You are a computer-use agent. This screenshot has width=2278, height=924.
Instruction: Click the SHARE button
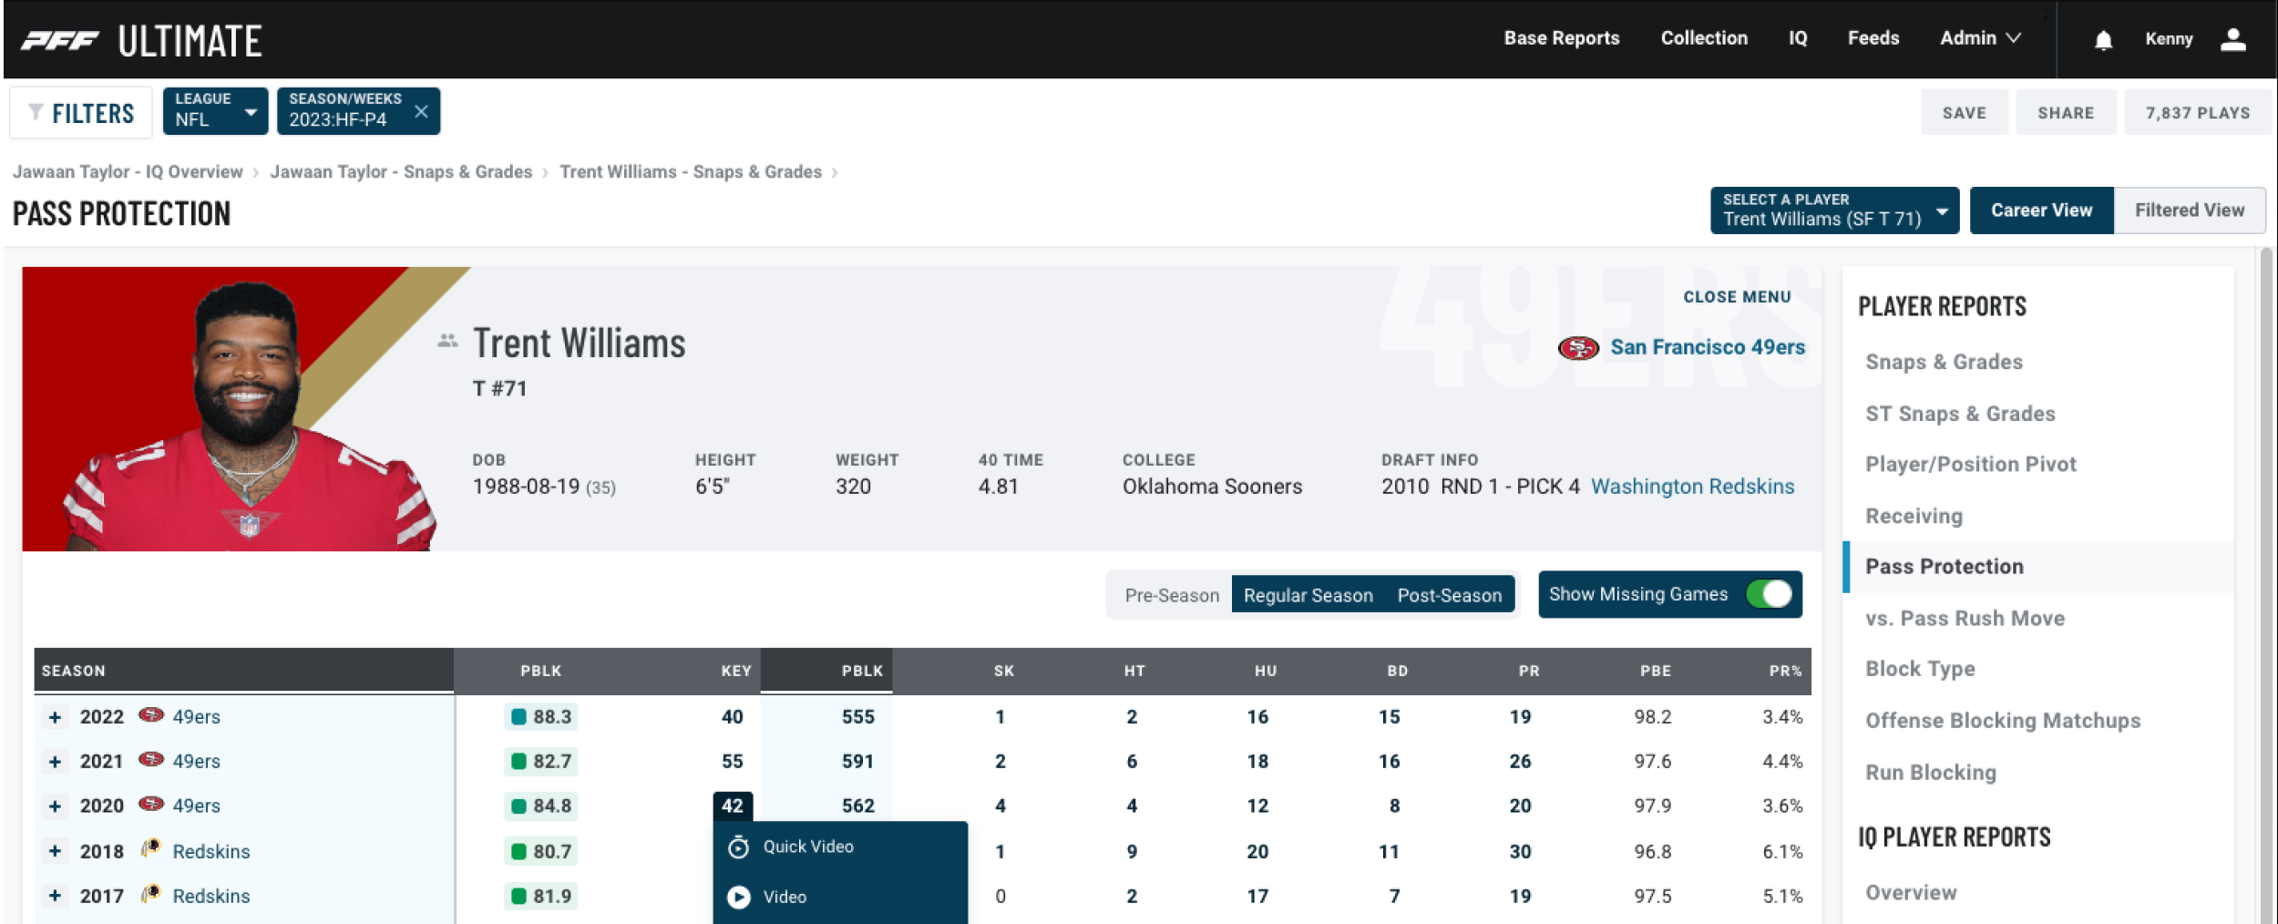tap(2066, 111)
